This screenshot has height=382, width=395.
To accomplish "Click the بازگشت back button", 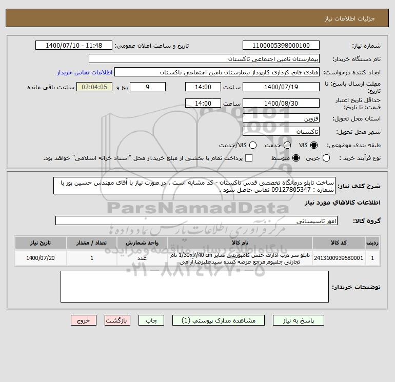I will click(x=117, y=320).
